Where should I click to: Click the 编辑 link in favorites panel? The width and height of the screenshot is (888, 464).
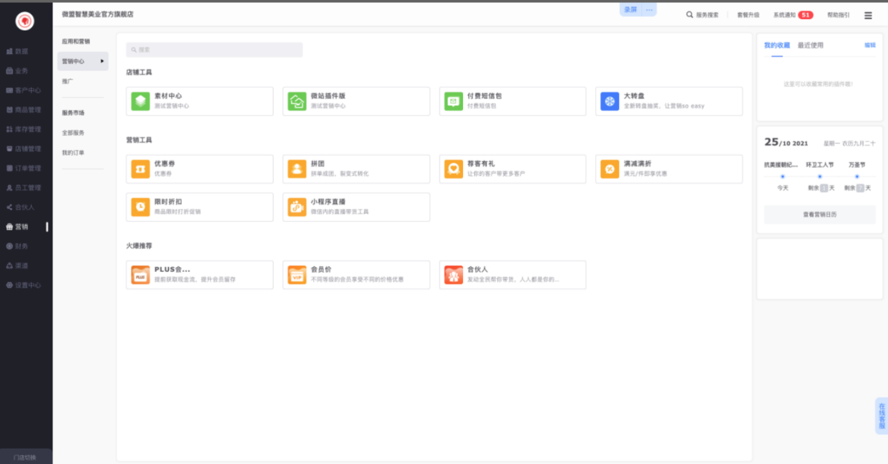pyautogui.click(x=870, y=45)
